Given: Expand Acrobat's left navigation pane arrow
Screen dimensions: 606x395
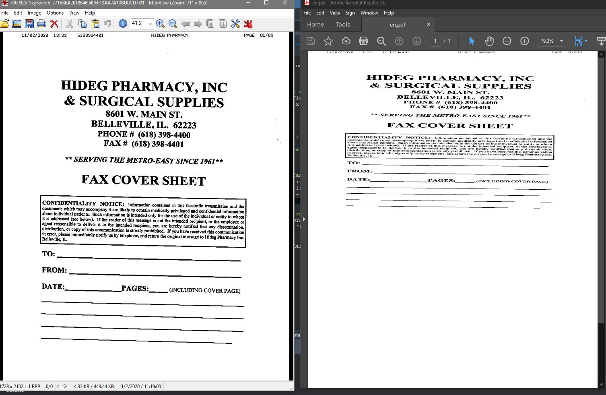Looking at the screenshot, I should click(x=304, y=219).
